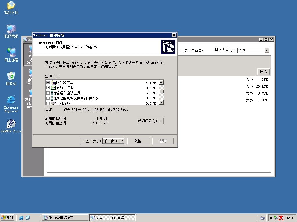Check the 索引服务 checkbox
Image resolution: width=297 pixels, height=222 pixels.
(48, 103)
